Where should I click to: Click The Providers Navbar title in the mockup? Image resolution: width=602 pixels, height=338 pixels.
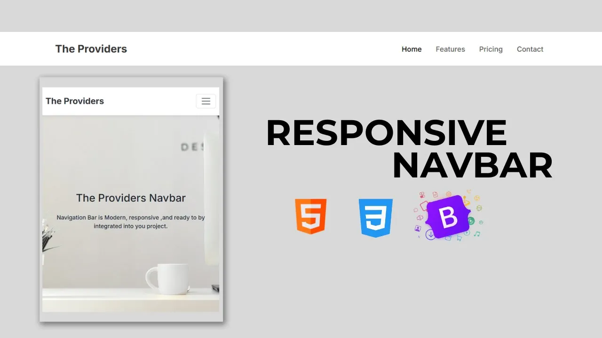pyautogui.click(x=131, y=198)
